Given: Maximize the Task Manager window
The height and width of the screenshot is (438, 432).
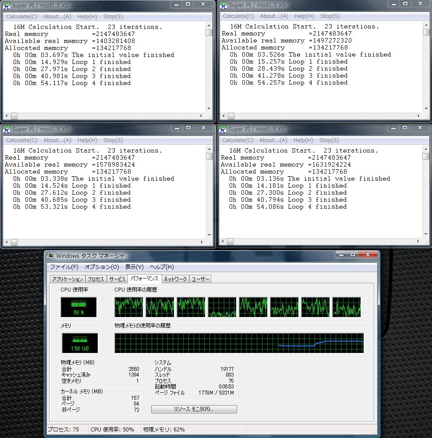Looking at the screenshot, I should tap(352, 254).
